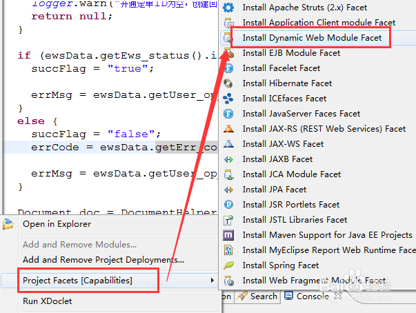The width and height of the screenshot is (416, 313).
Task: Click the JAX-RS facet icon
Action: pos(229,129)
